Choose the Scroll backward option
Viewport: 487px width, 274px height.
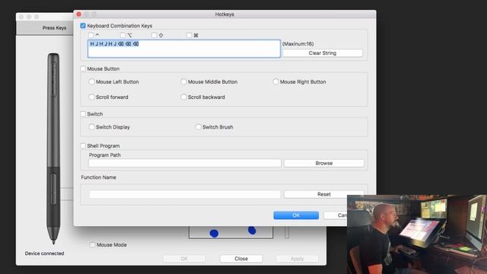(x=183, y=97)
